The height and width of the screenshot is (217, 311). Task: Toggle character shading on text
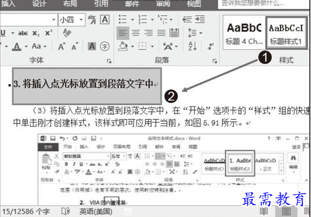pos(92,46)
